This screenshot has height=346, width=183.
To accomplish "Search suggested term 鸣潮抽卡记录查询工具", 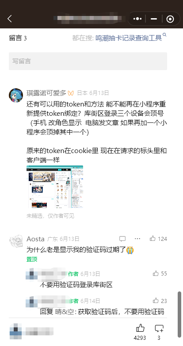I will [129, 38].
